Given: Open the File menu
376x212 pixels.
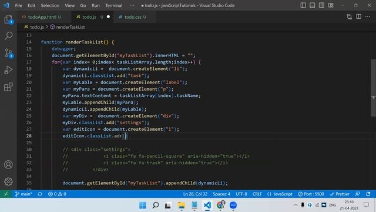Looking at the screenshot, I should [x=18, y=5].
